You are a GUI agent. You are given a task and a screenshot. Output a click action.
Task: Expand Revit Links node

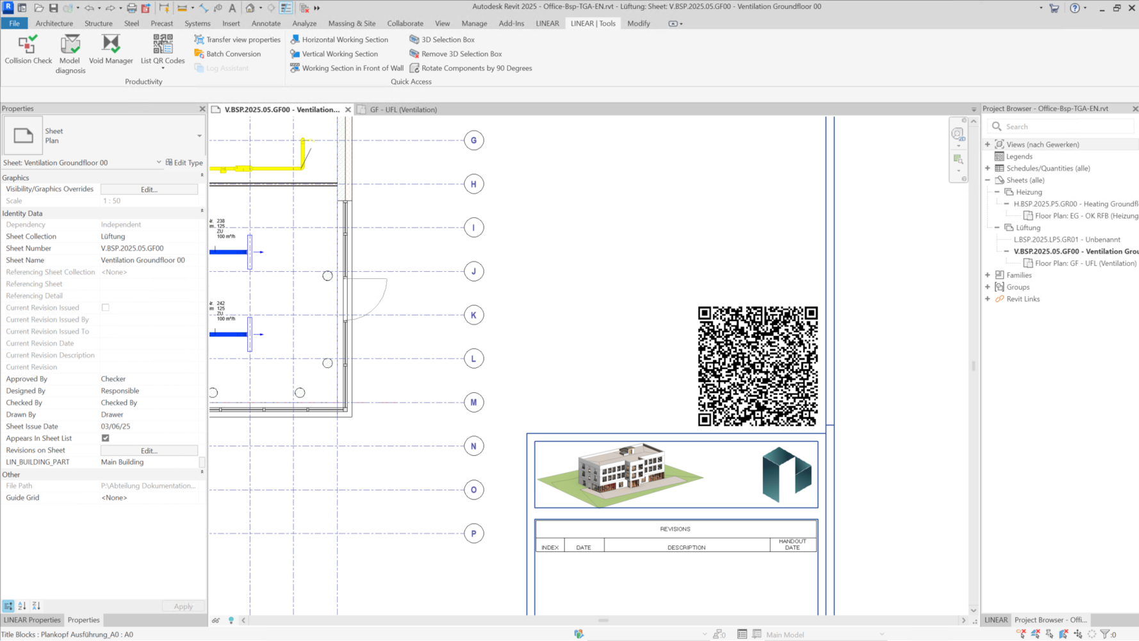pyautogui.click(x=988, y=299)
